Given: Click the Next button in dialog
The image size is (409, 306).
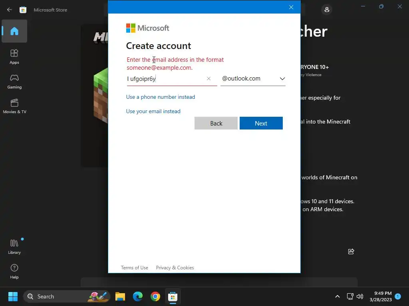Looking at the screenshot, I should coord(261,123).
